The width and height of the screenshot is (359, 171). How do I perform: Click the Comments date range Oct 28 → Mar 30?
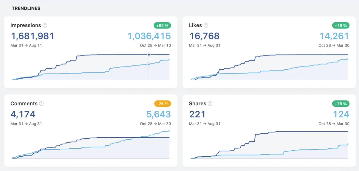(x=155, y=124)
